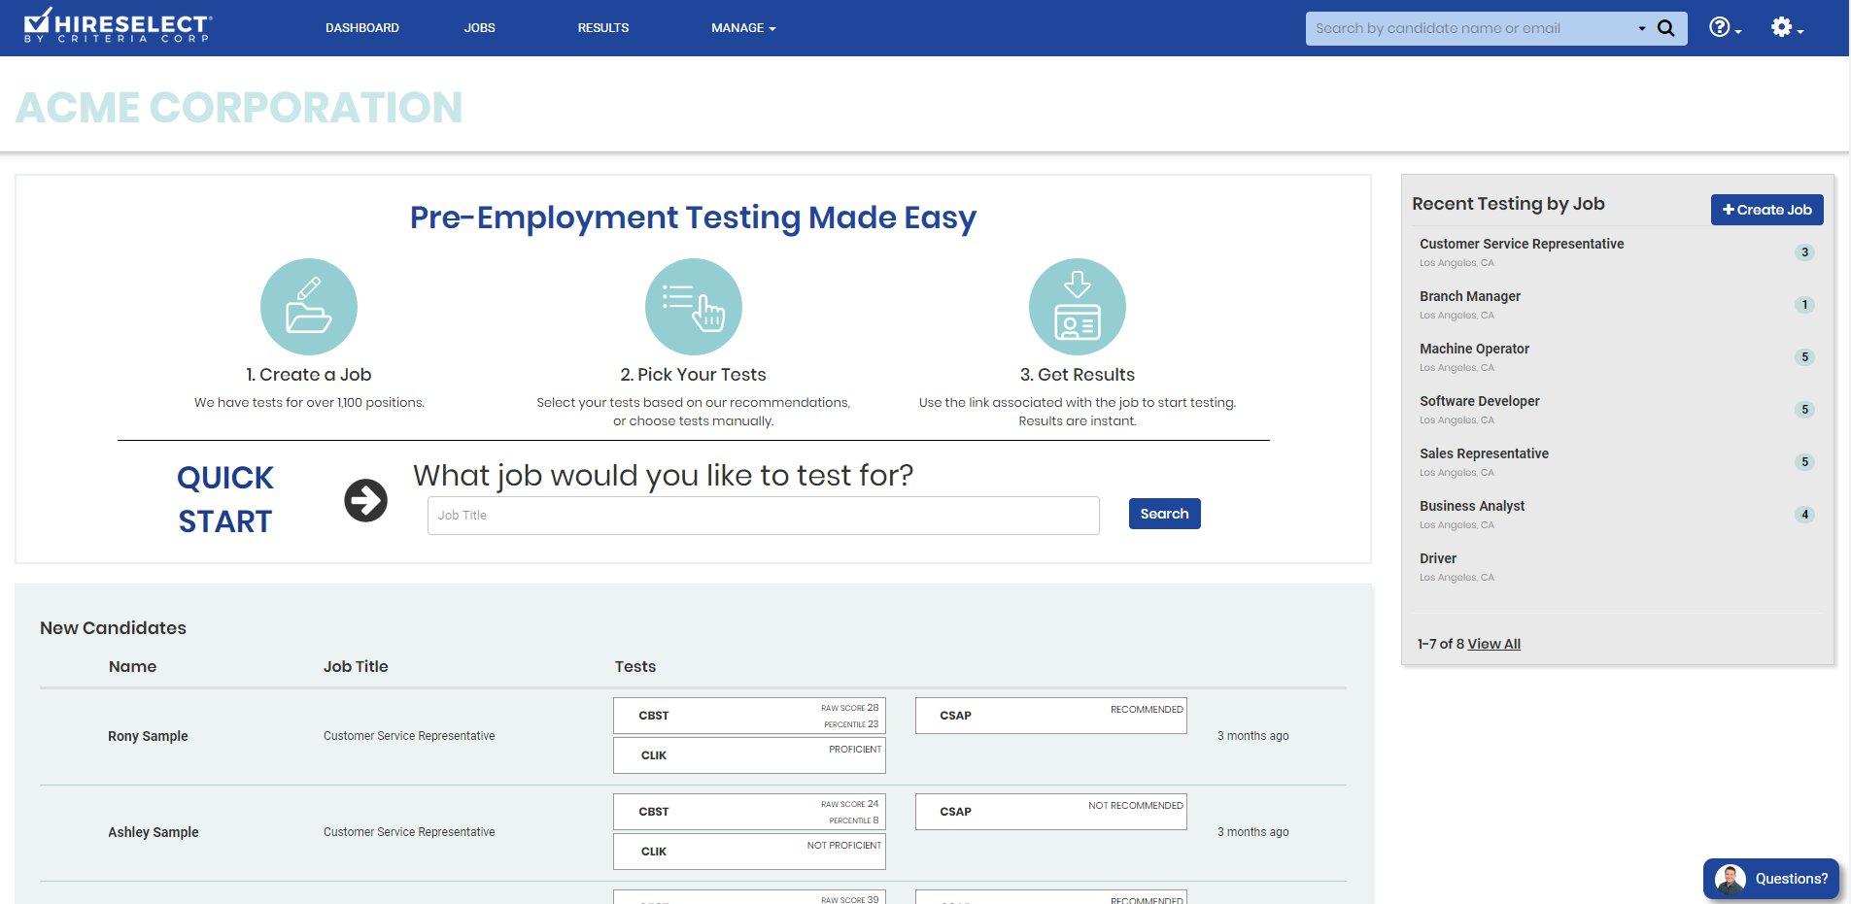Expand the Manage dropdown menu

coord(743,28)
